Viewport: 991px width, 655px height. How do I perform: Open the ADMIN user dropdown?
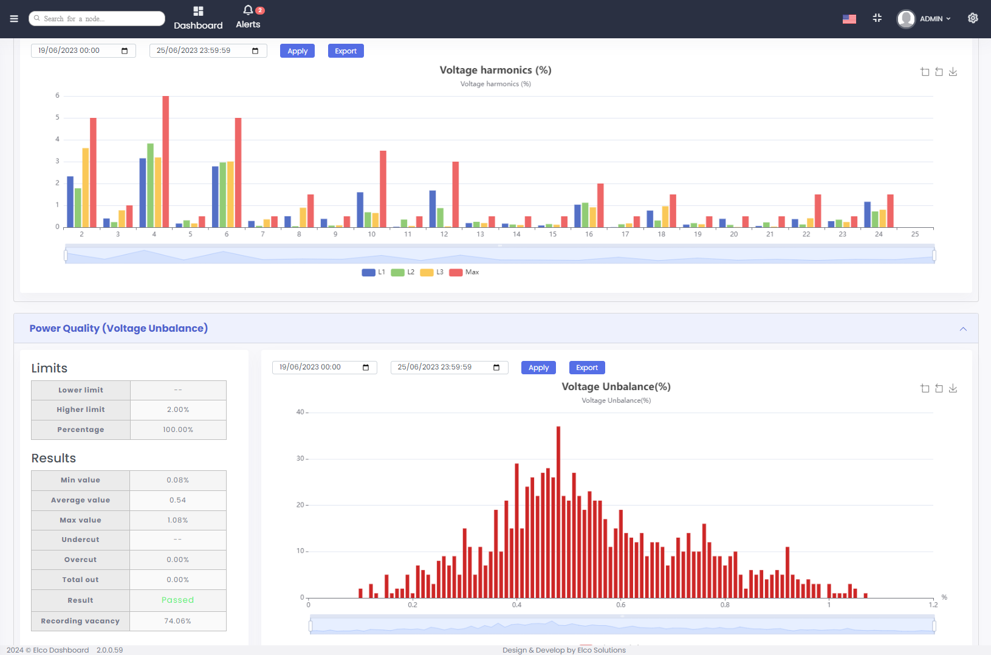[924, 18]
